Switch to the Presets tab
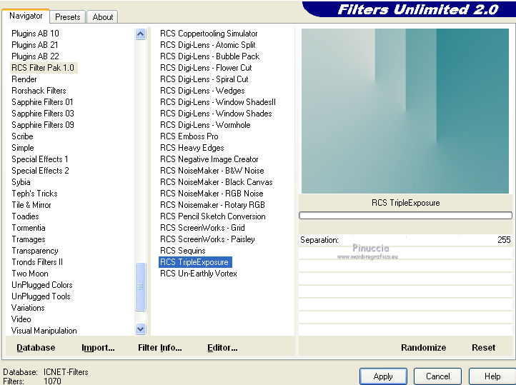Viewport: 516px width, 385px height. click(x=67, y=16)
